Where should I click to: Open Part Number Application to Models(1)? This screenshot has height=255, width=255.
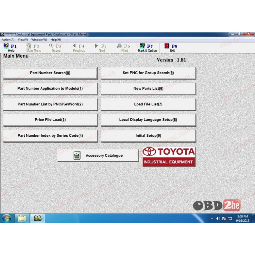click(50, 89)
